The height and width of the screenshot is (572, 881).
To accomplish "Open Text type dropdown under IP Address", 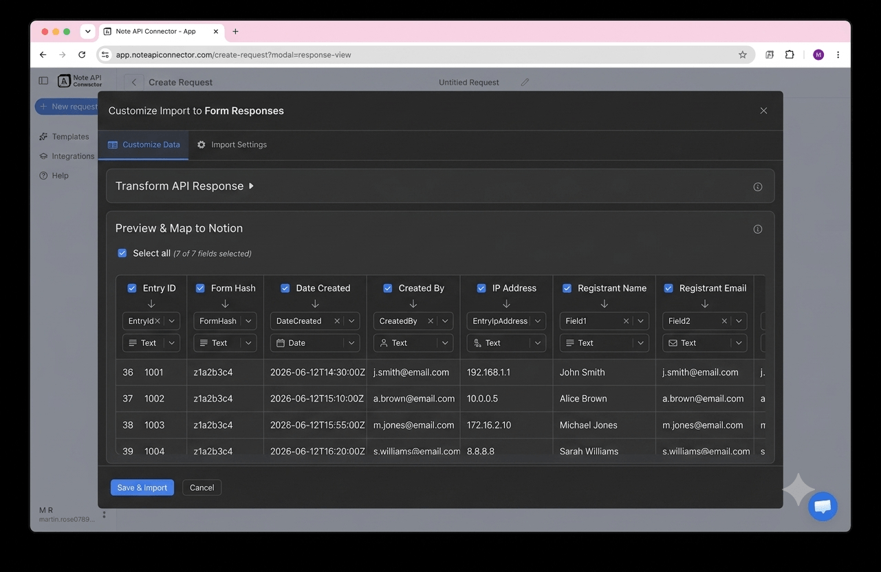I will point(506,342).
